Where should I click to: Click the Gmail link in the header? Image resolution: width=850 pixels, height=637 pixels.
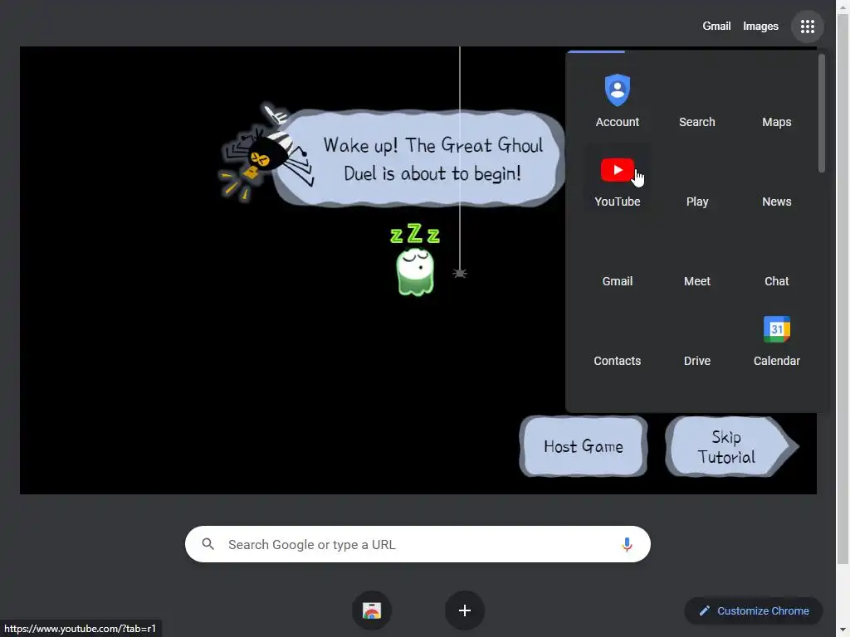click(x=716, y=26)
